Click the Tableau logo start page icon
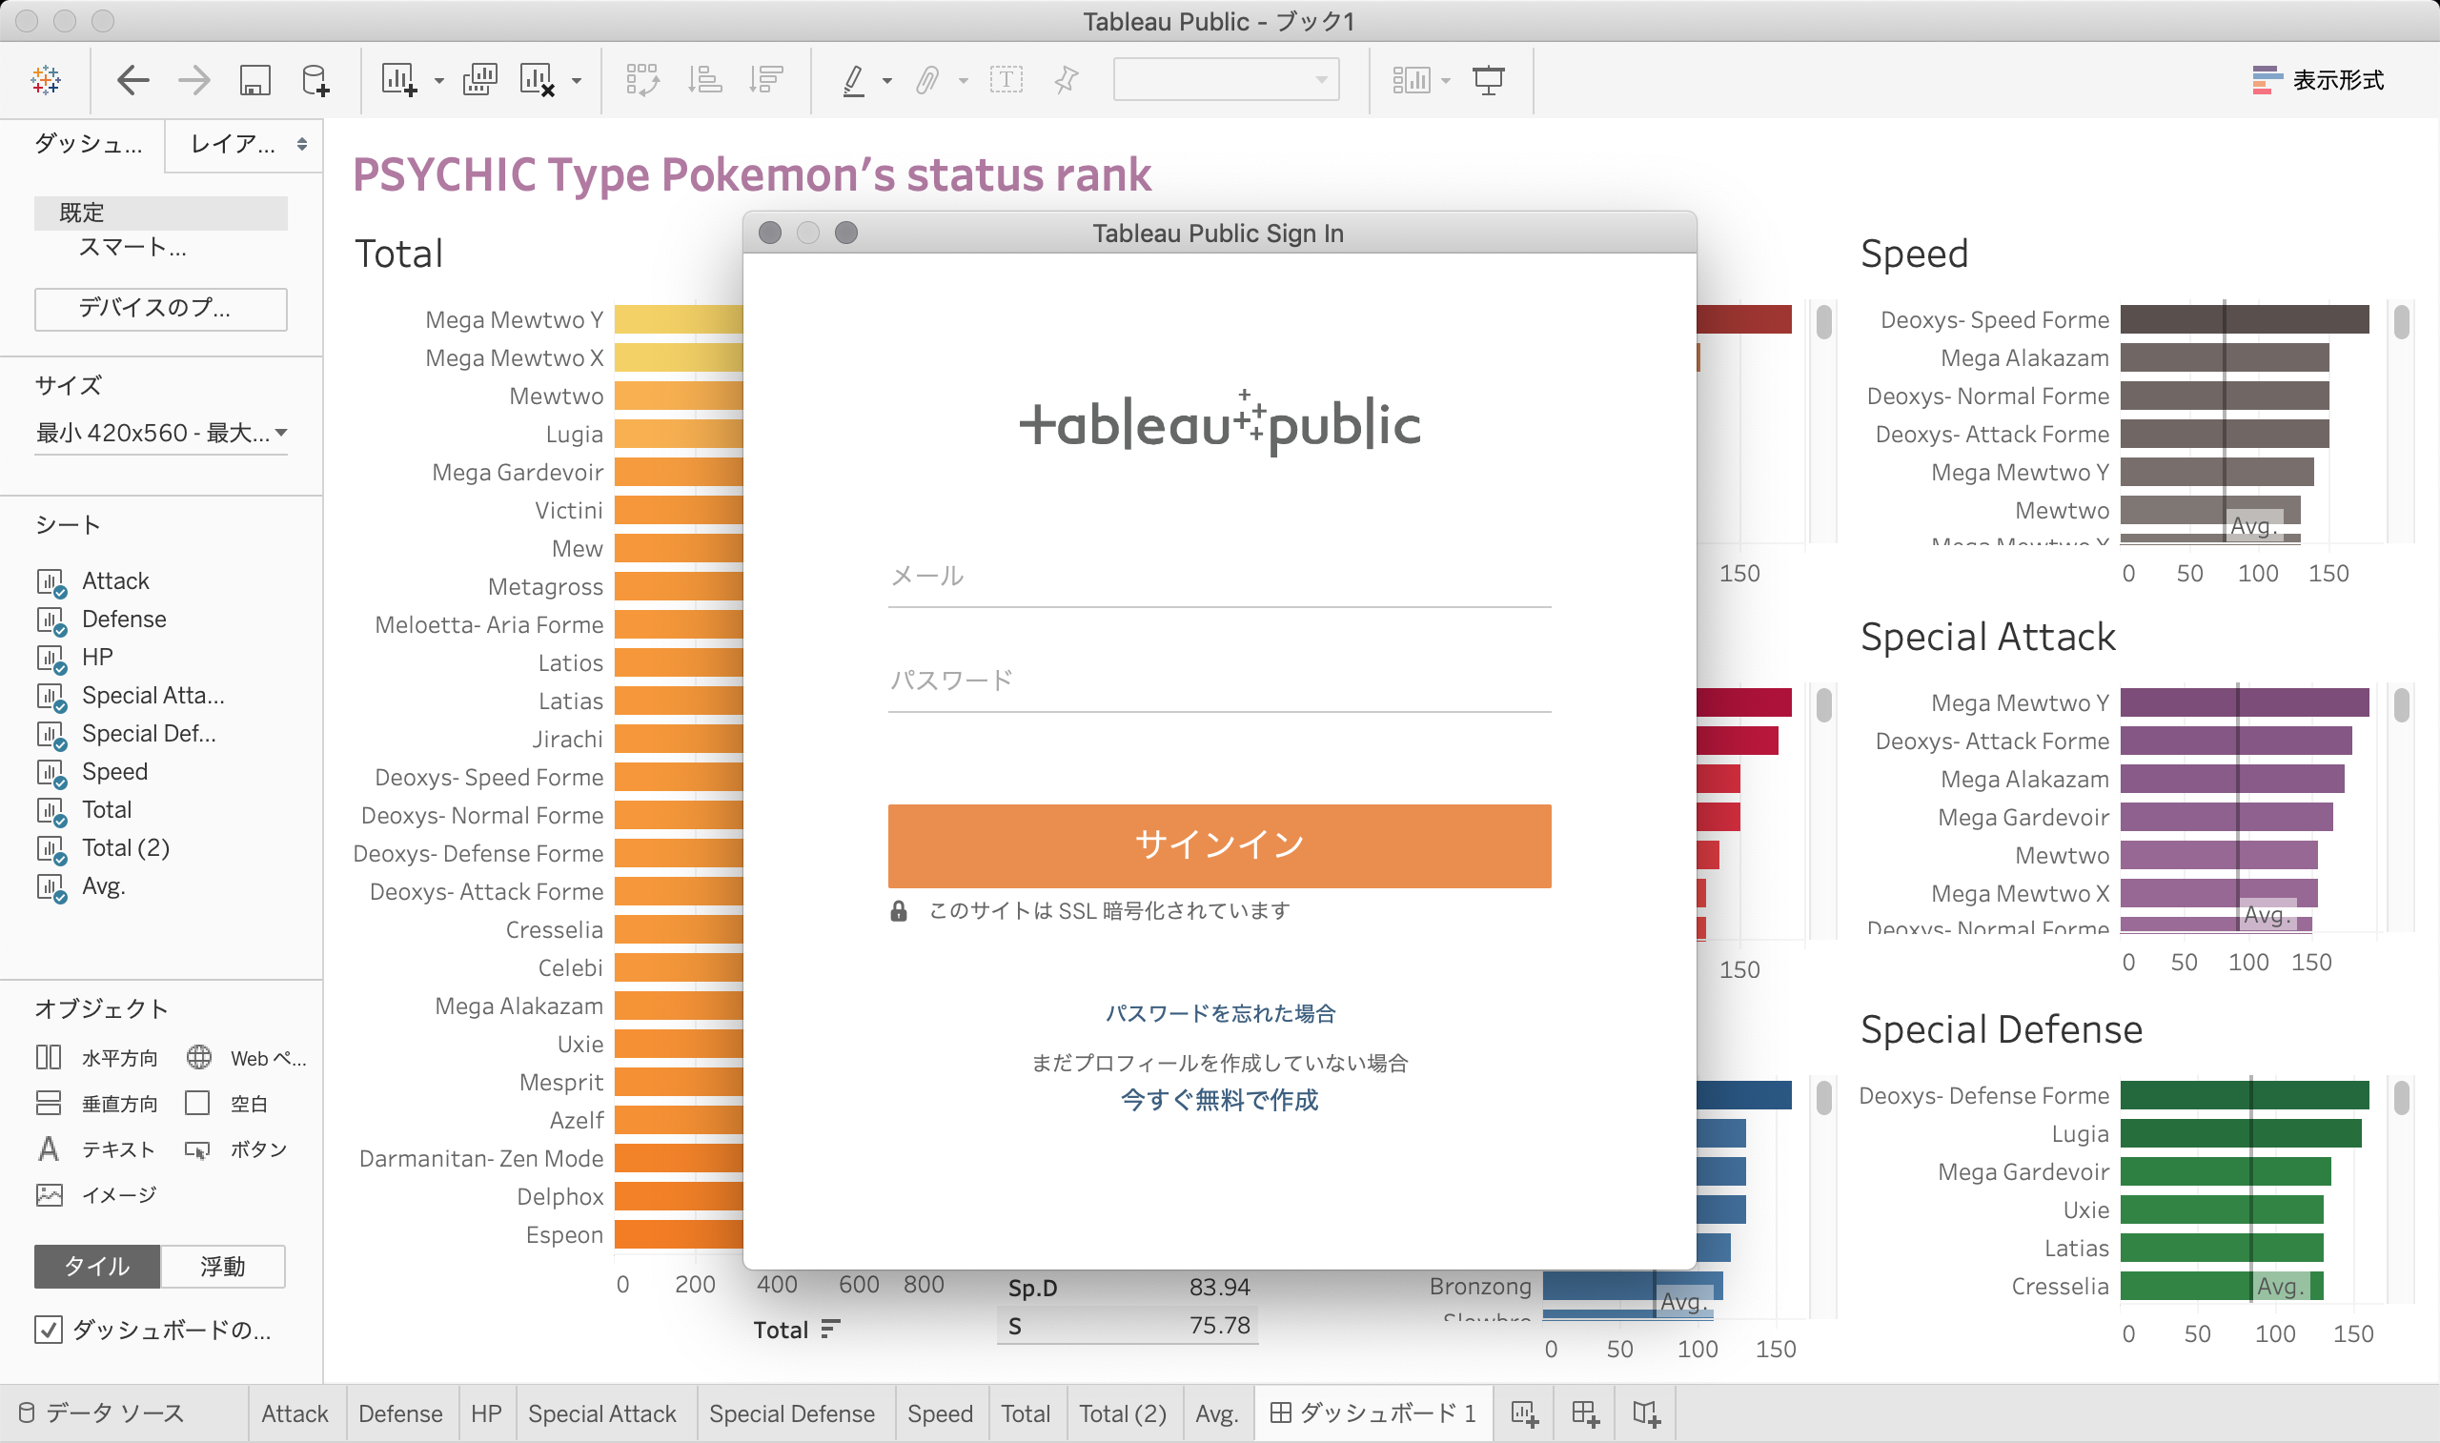 point(46,80)
